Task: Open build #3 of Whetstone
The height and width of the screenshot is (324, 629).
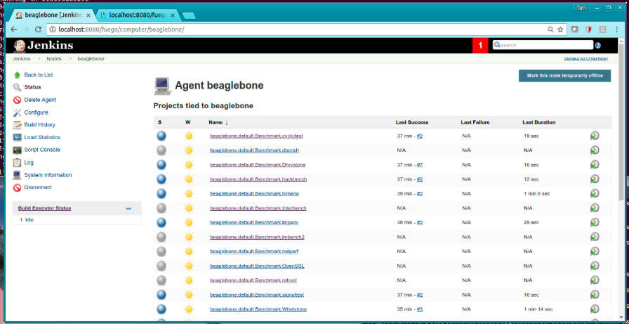Action: coord(420,309)
